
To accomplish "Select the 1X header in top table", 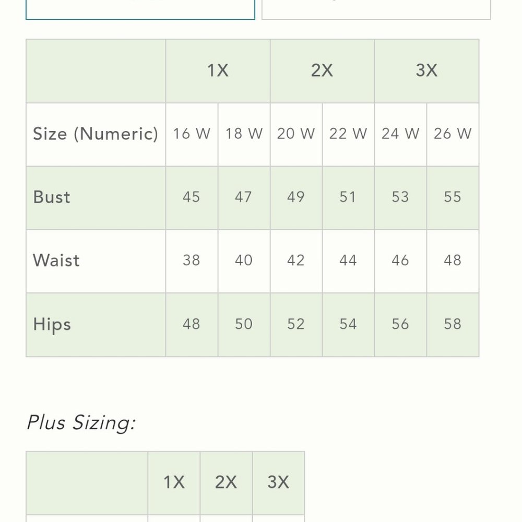I will point(218,71).
